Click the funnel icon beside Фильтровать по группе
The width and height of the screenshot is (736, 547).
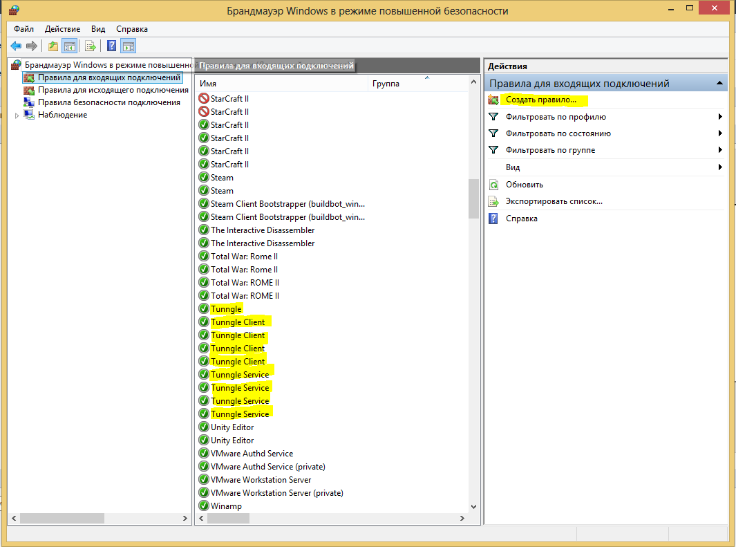tap(493, 150)
